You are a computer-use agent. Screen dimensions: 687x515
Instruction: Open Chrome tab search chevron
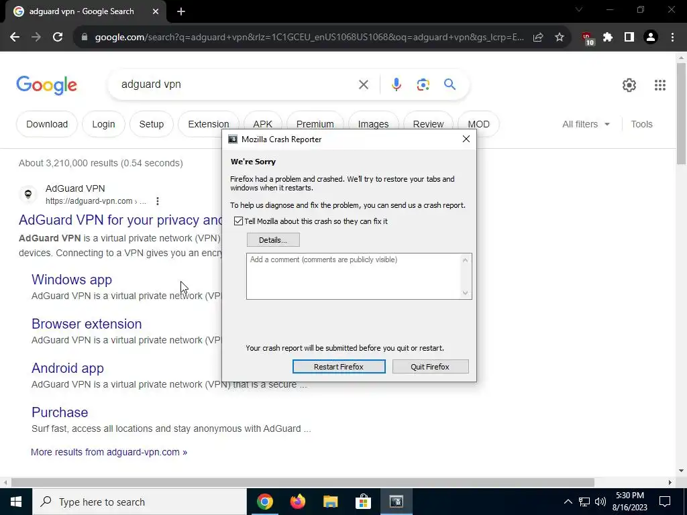pyautogui.click(x=579, y=9)
